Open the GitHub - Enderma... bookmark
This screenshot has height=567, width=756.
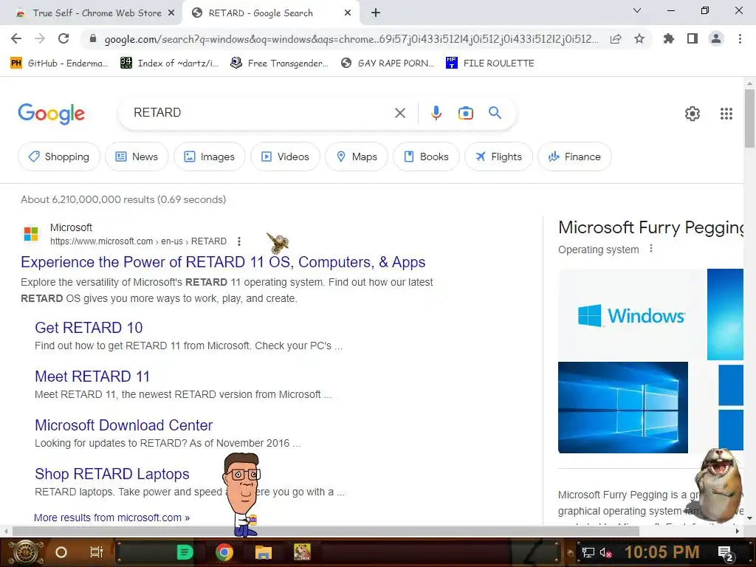coord(59,63)
